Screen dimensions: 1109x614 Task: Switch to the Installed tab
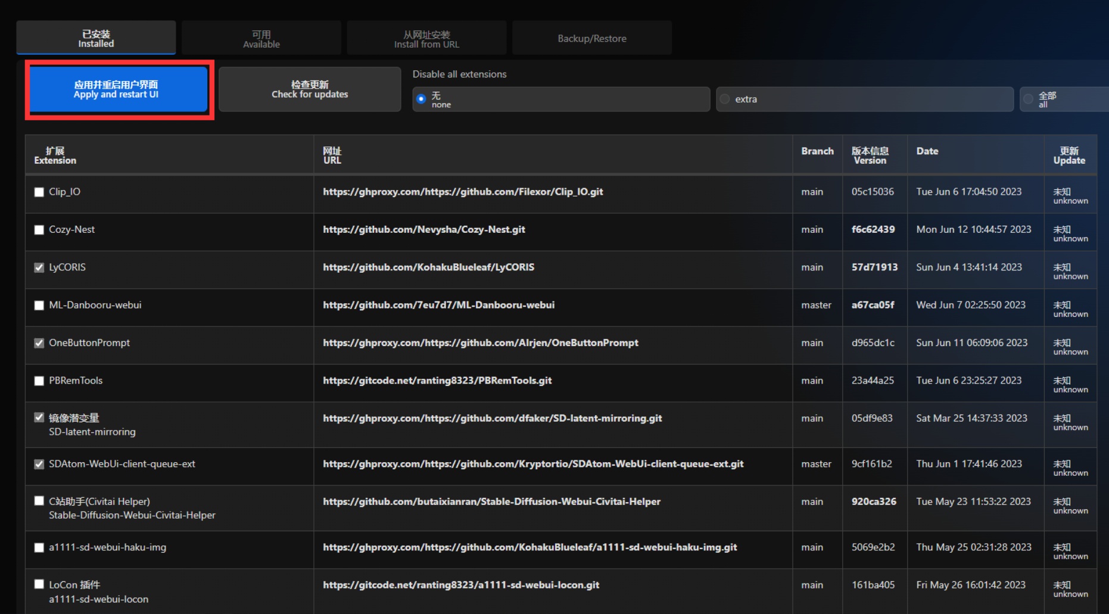coord(96,38)
